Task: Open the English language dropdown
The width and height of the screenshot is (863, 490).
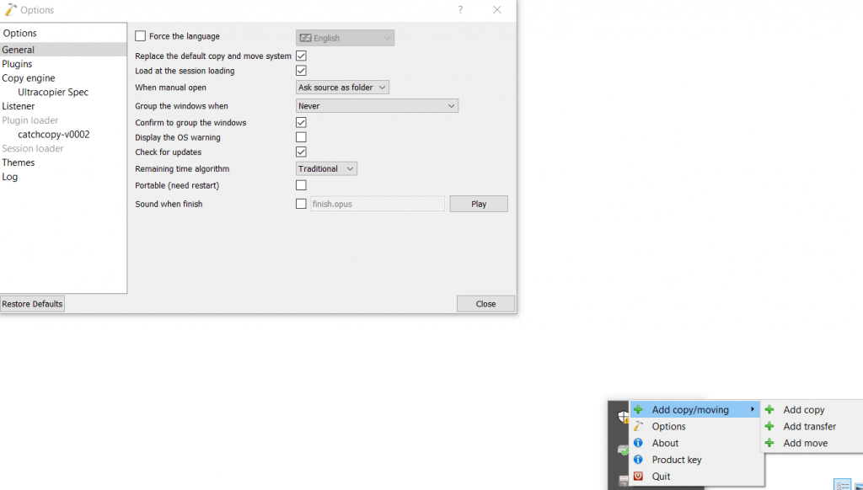Action: (x=345, y=38)
